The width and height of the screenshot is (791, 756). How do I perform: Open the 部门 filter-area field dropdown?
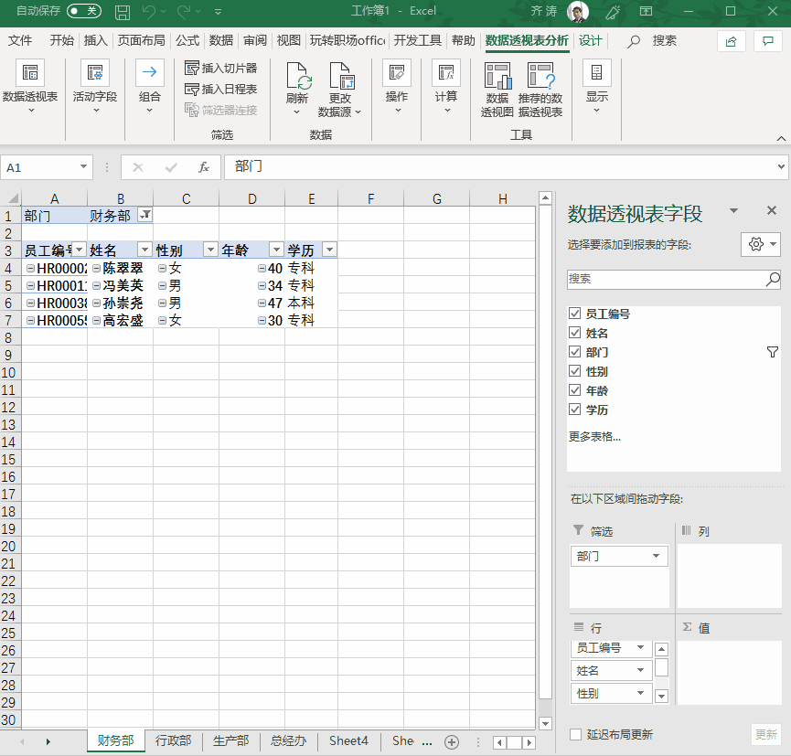(656, 556)
